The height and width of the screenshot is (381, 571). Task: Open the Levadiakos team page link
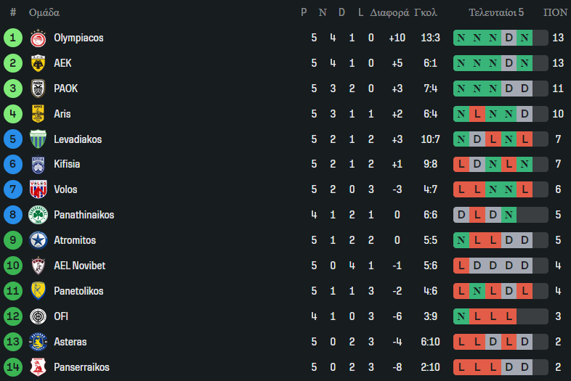tap(78, 139)
